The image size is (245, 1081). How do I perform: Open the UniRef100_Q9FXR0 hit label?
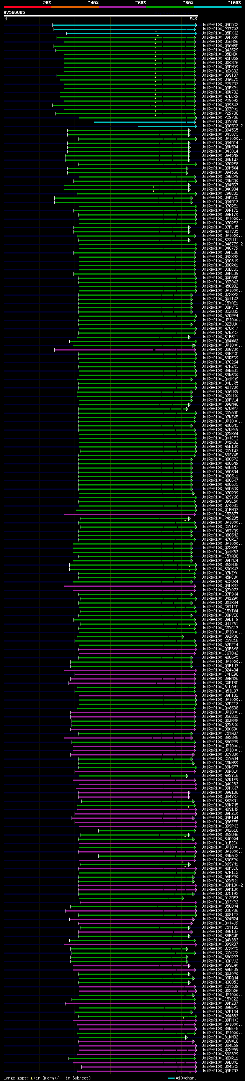coord(220,37)
